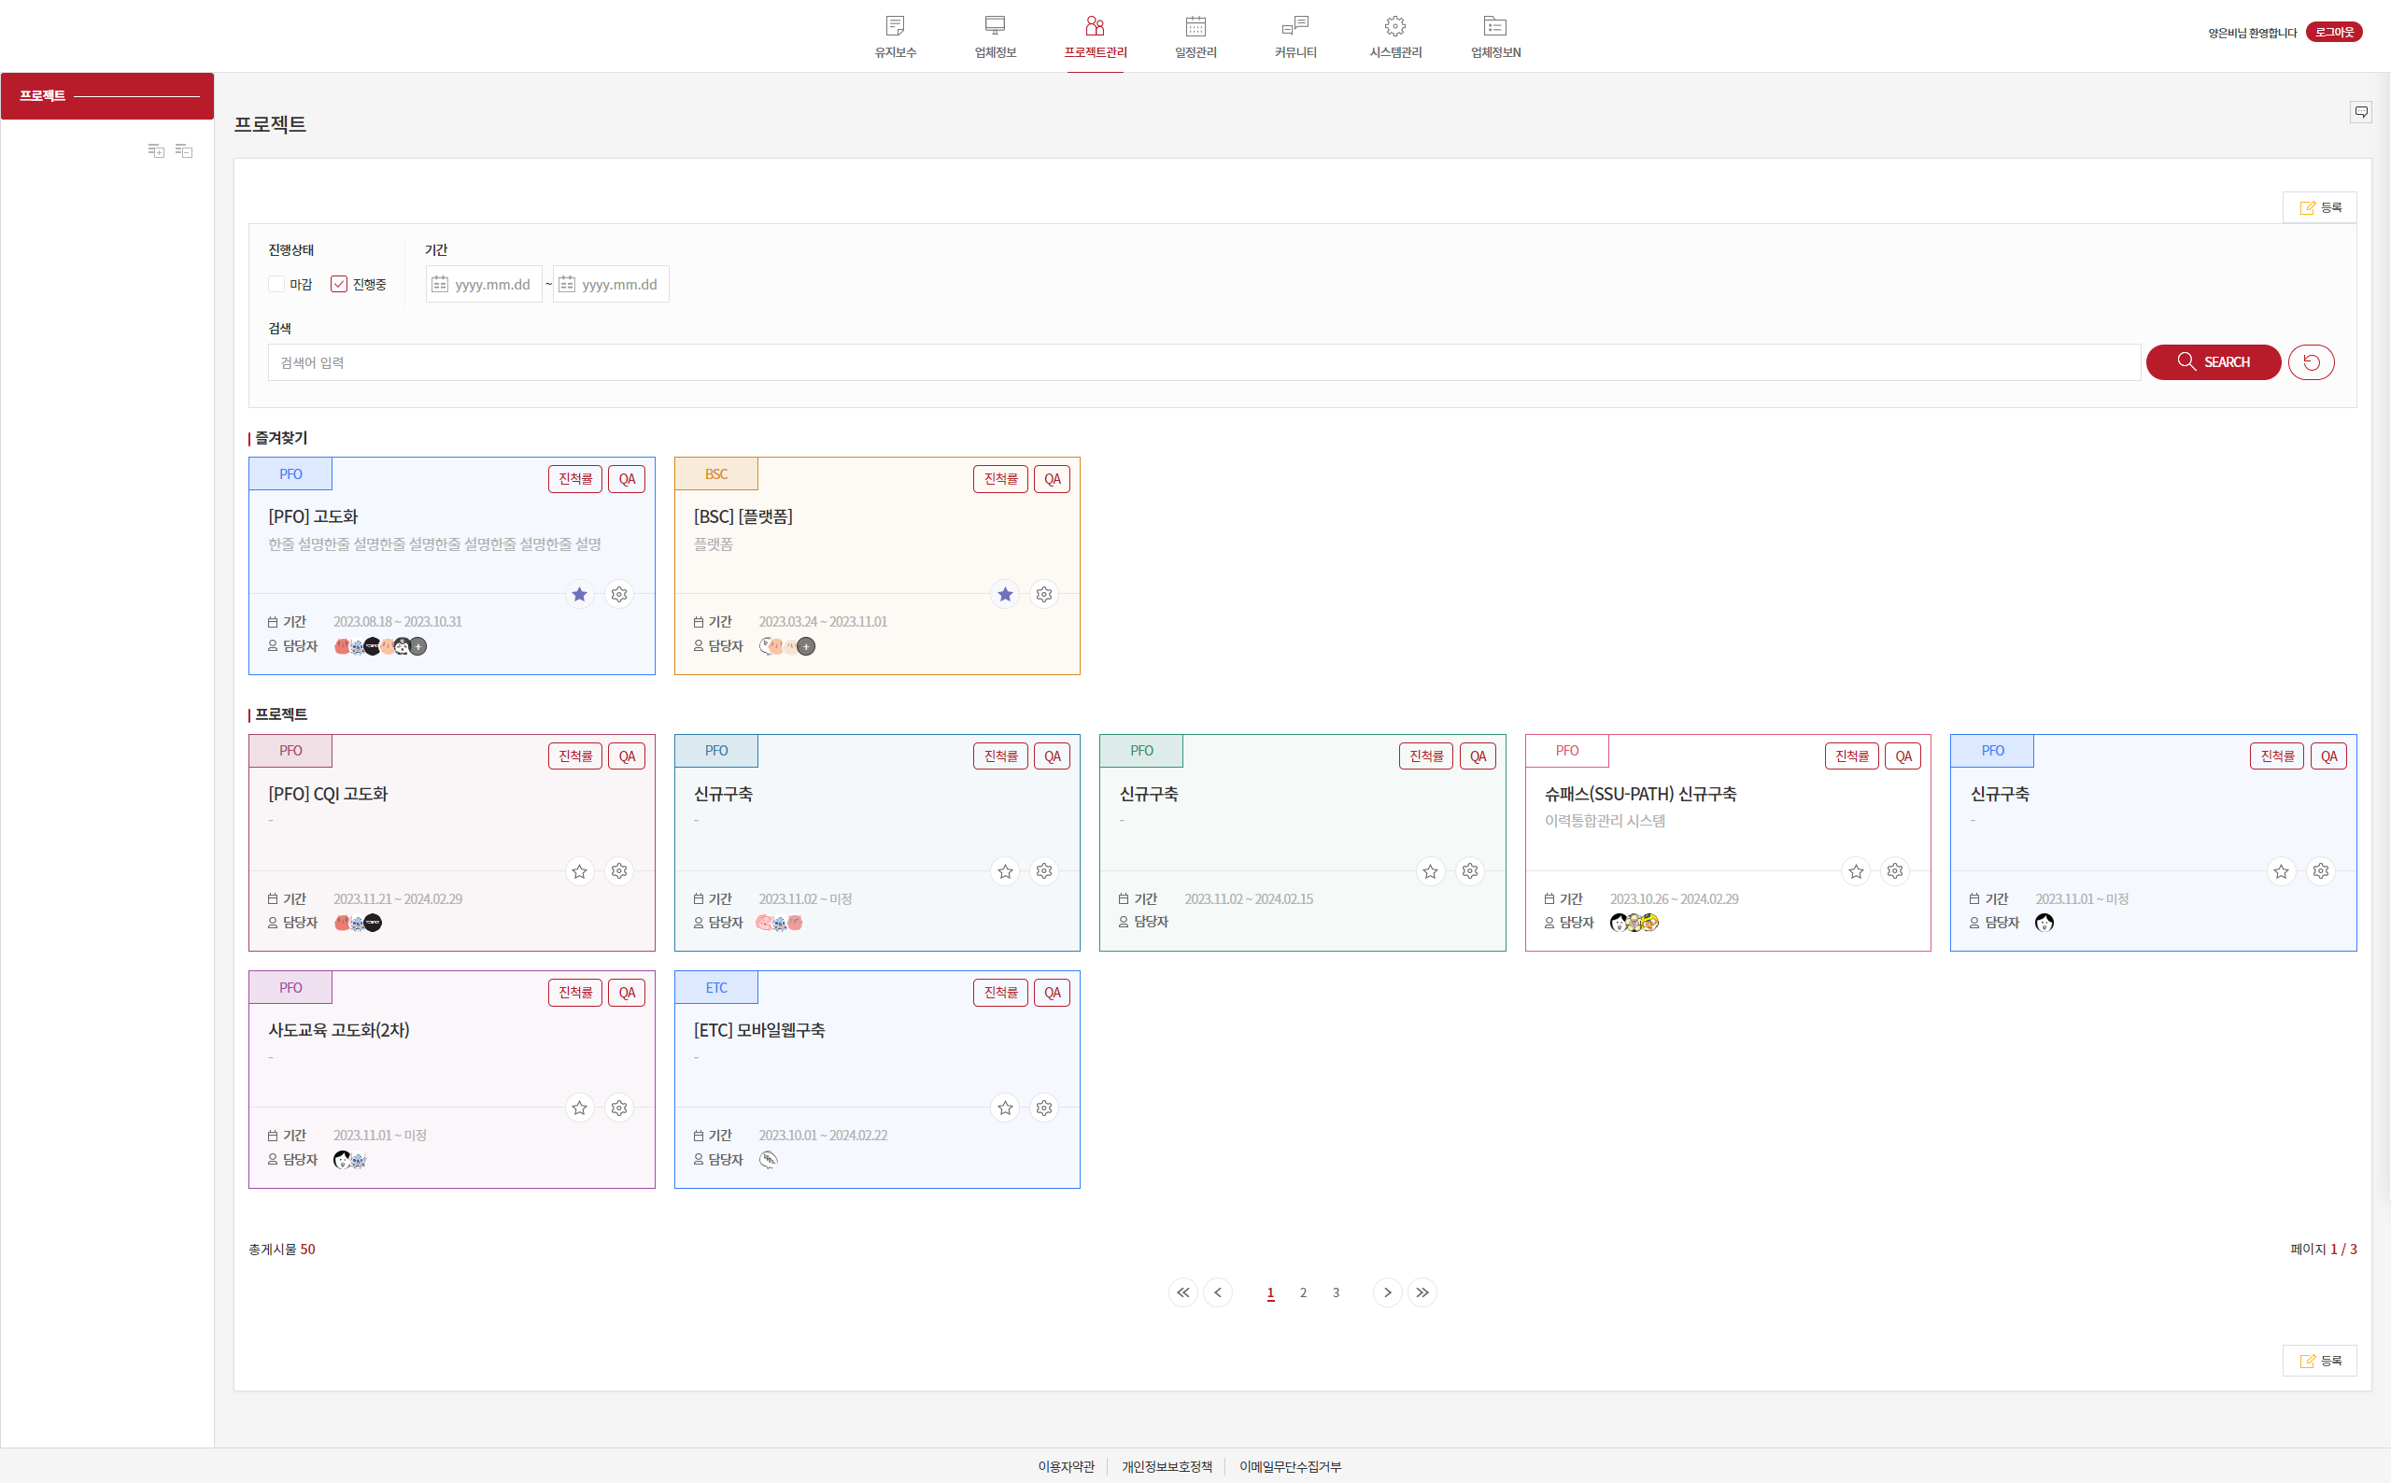Check the 마감 status checkbox
The height and width of the screenshot is (1483, 2391).
click(x=276, y=285)
